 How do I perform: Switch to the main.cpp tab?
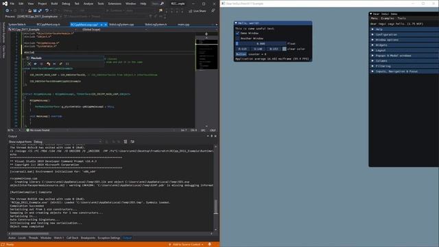183,25
